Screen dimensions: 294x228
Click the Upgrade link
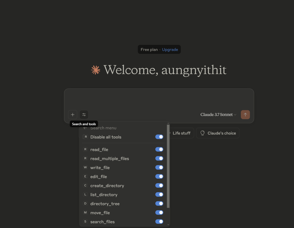click(x=170, y=50)
